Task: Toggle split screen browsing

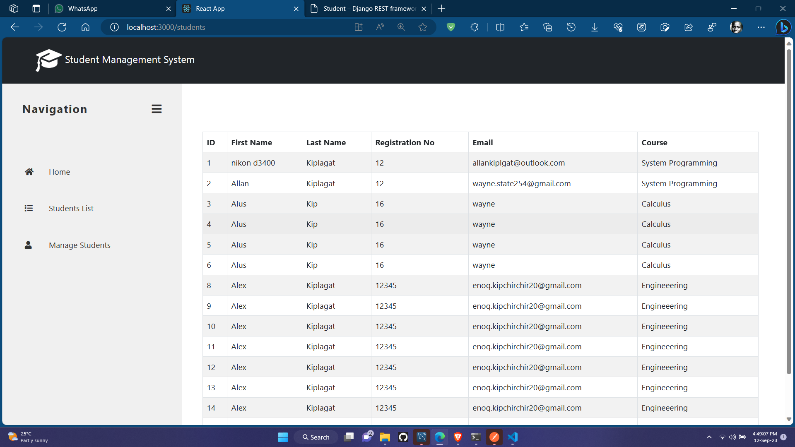Action: click(x=500, y=27)
